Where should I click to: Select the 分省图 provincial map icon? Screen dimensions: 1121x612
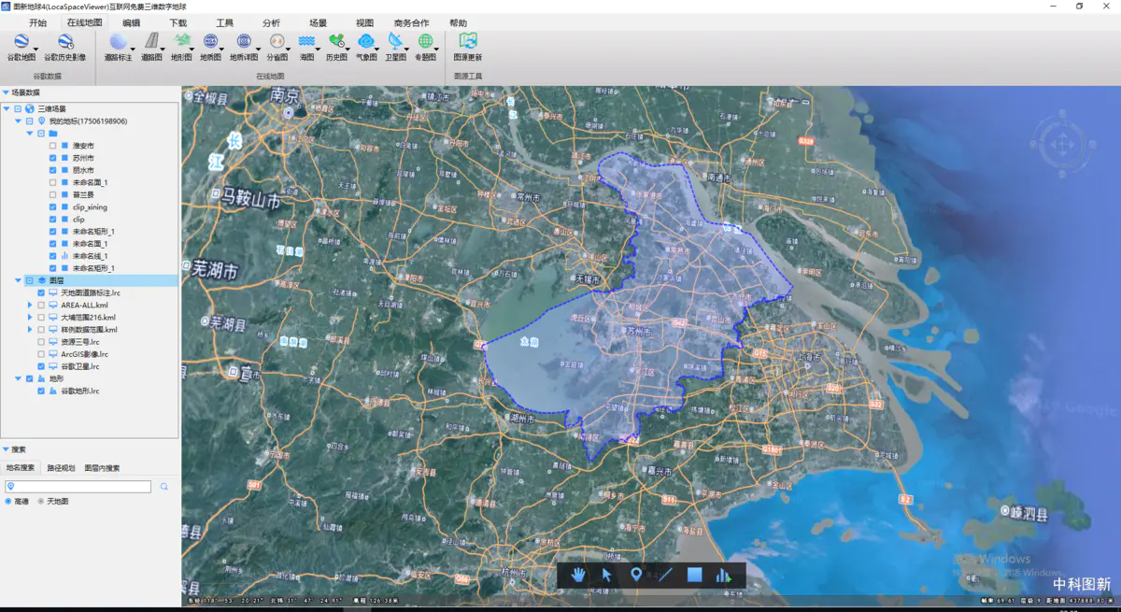click(x=277, y=42)
